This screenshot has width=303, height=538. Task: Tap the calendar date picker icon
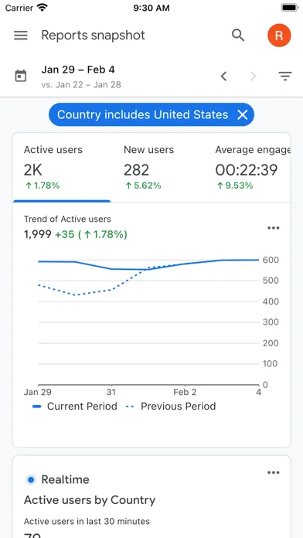[x=21, y=76]
